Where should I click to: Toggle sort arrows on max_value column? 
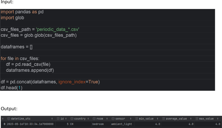click(217, 119)
